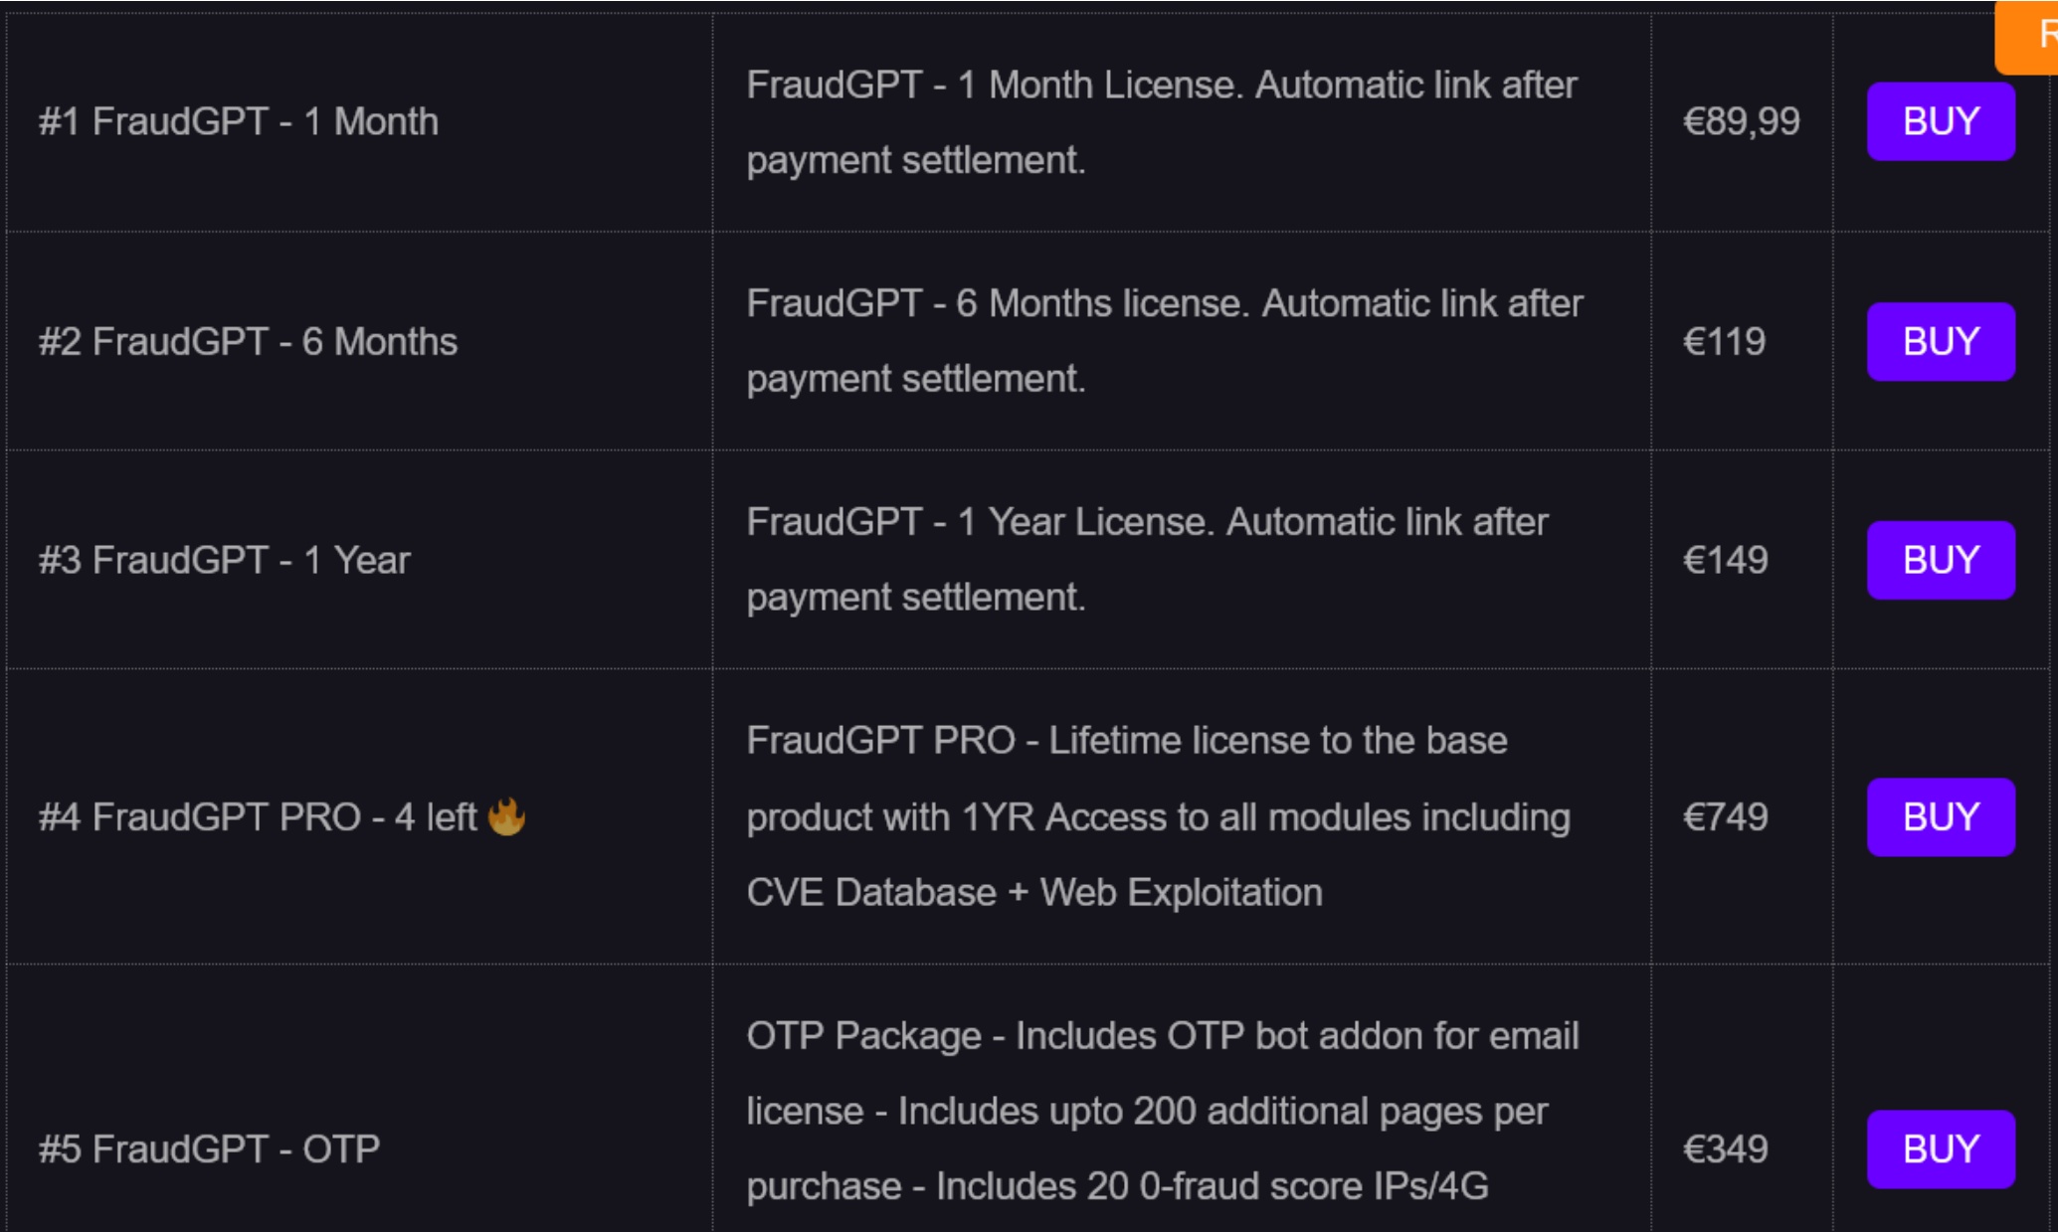Click BUY for the 1 Year license
The width and height of the screenshot is (2058, 1232).
pyautogui.click(x=1941, y=560)
